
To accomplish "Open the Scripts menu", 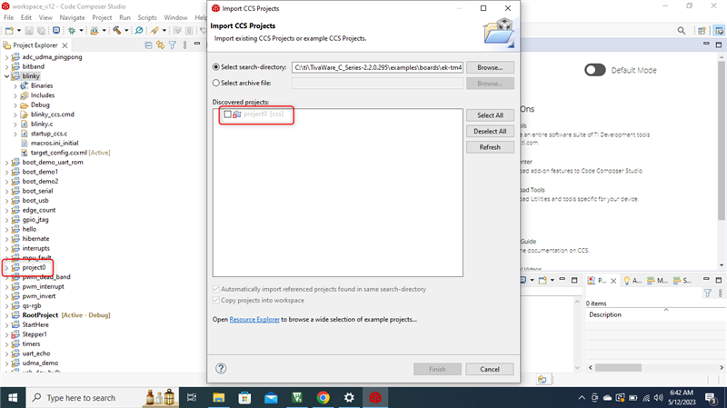I will tap(147, 17).
